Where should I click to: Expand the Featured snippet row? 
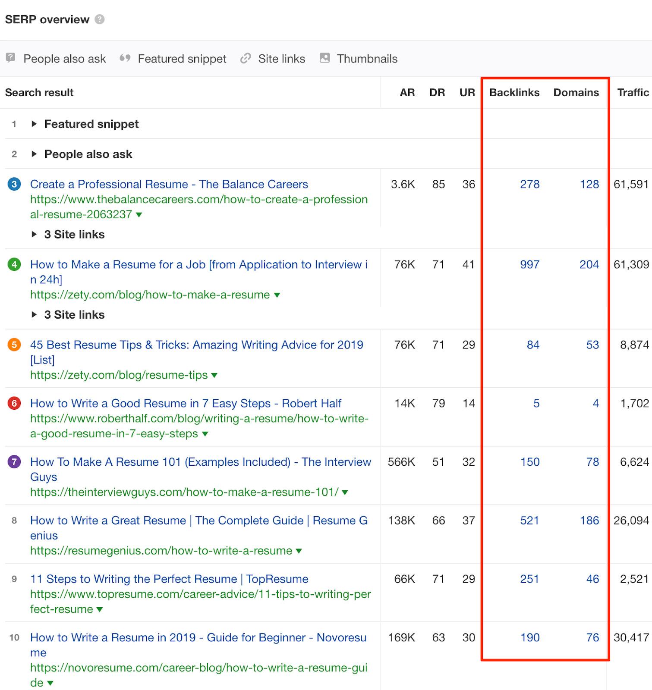tap(34, 124)
